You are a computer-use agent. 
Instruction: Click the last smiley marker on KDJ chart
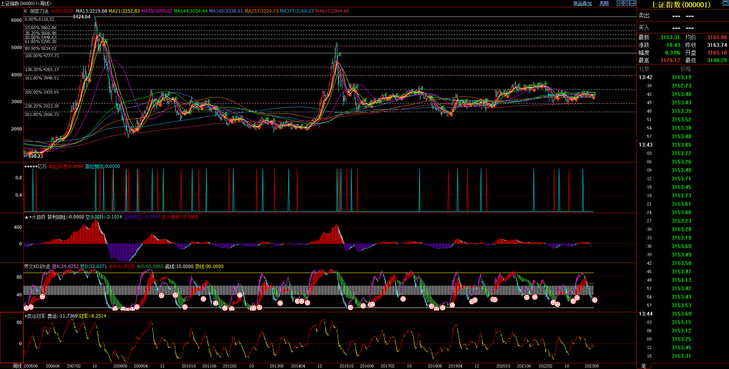(595, 300)
